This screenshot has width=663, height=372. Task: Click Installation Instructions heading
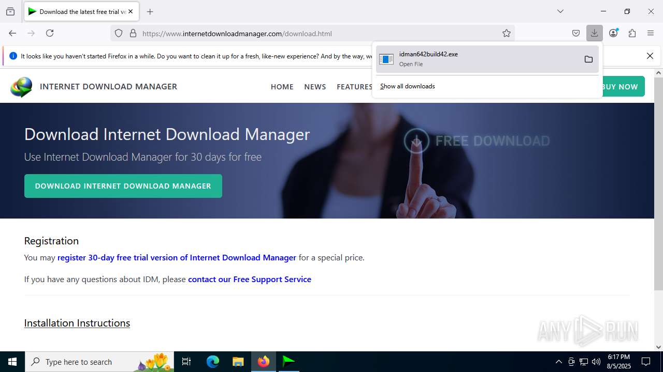click(77, 323)
